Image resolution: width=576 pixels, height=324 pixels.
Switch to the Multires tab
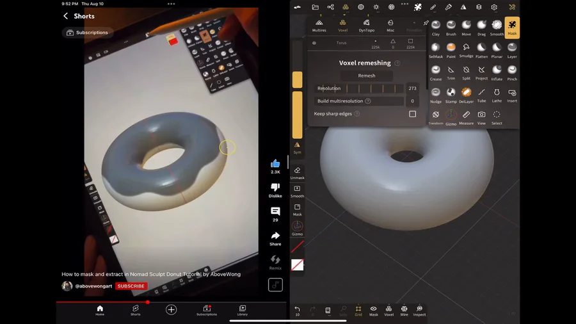tap(319, 26)
